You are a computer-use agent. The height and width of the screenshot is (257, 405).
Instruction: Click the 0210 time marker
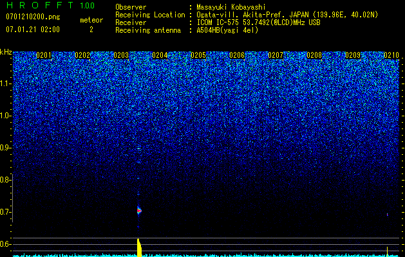tap(391, 55)
